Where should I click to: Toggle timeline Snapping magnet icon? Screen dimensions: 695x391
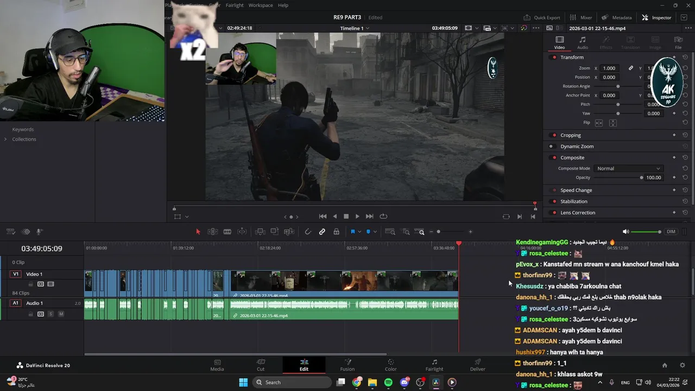click(x=308, y=232)
